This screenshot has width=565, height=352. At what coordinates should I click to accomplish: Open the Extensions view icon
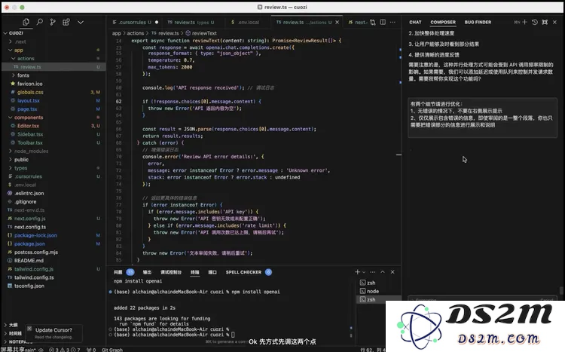pyautogui.click(x=66, y=23)
